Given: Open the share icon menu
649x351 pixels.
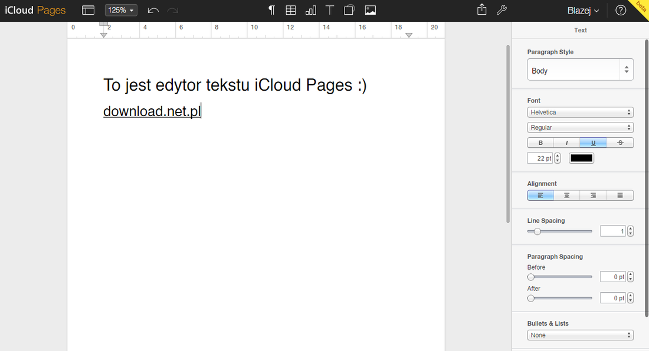Looking at the screenshot, I should [x=482, y=9].
